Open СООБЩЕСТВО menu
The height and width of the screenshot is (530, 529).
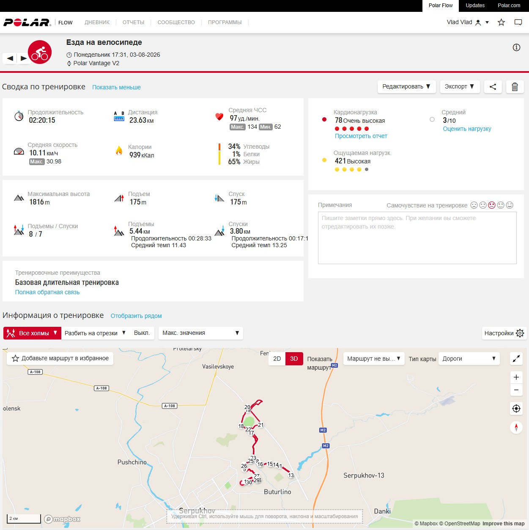coord(176,22)
